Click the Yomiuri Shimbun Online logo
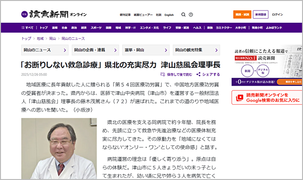 click(x=53, y=14)
